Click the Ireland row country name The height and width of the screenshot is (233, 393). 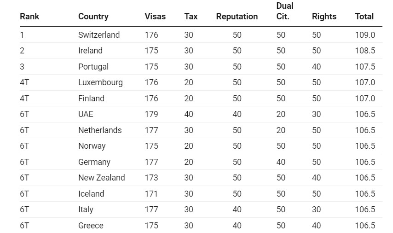coord(90,51)
